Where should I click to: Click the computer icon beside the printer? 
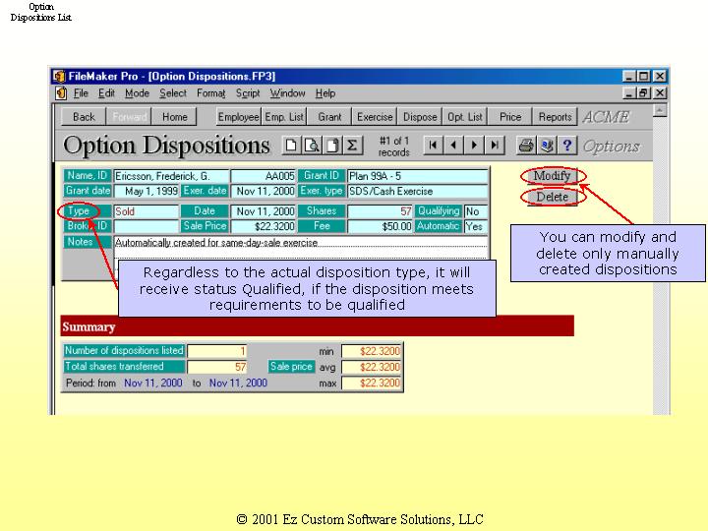547,146
